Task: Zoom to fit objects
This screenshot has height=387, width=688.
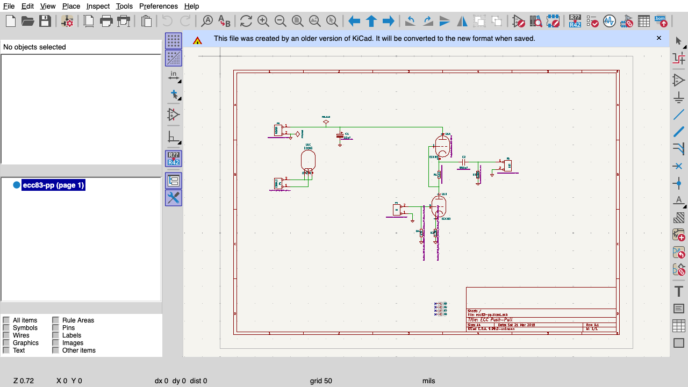Action: coord(315,21)
